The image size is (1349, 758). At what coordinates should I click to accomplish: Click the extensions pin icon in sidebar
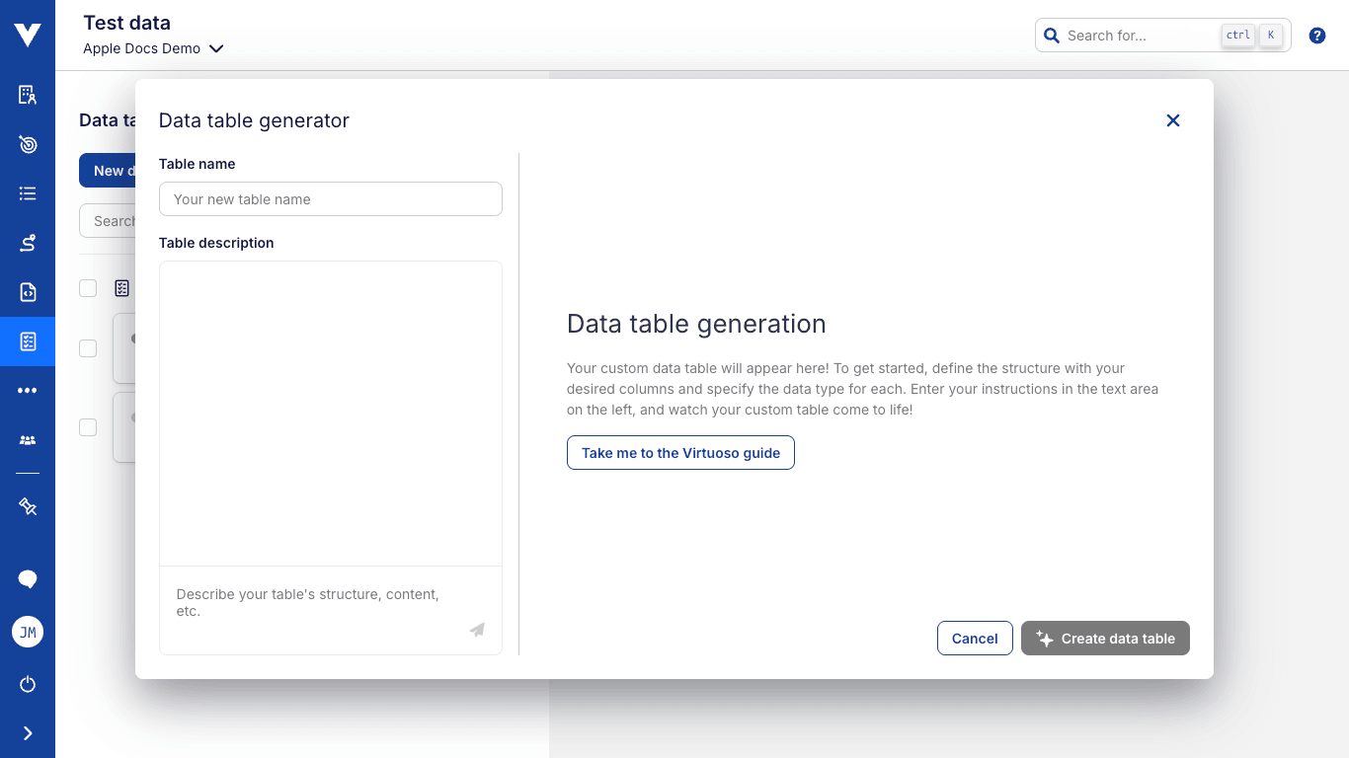click(x=27, y=506)
